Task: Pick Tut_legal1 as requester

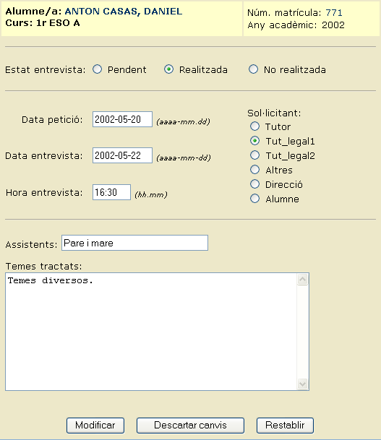Action: [254, 141]
